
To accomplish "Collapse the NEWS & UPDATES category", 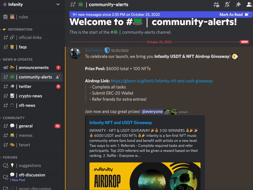I will click(x=17, y=60).
